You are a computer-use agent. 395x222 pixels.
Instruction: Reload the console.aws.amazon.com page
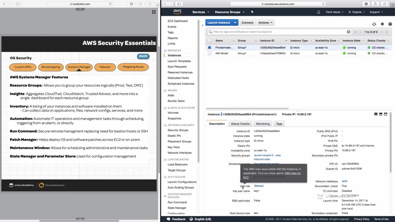(323, 4)
